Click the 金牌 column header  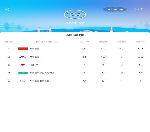pyautogui.click(x=85, y=42)
